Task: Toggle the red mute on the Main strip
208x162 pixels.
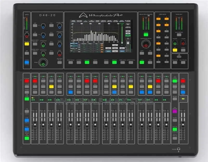Action: pyautogui.click(x=183, y=81)
